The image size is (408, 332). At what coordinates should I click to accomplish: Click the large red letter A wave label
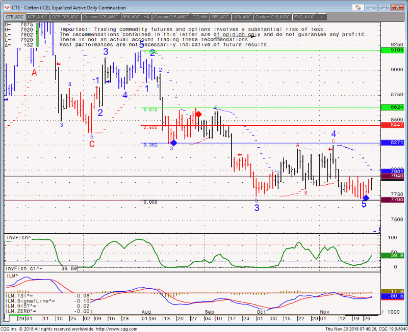tap(34, 72)
